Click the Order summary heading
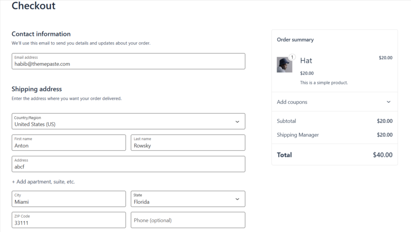The width and height of the screenshot is (411, 232). [295, 40]
